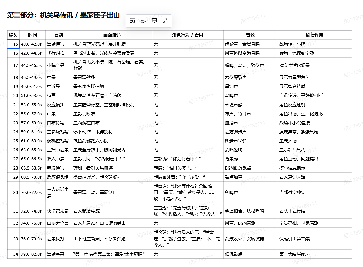The height and width of the screenshot is (267, 363).
Task: Select the cell 远方脚步声
Action: [x=250, y=132]
